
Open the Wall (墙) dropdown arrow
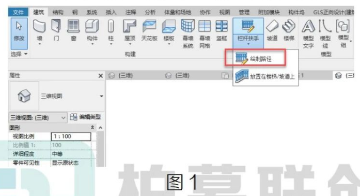pyautogui.click(x=39, y=44)
